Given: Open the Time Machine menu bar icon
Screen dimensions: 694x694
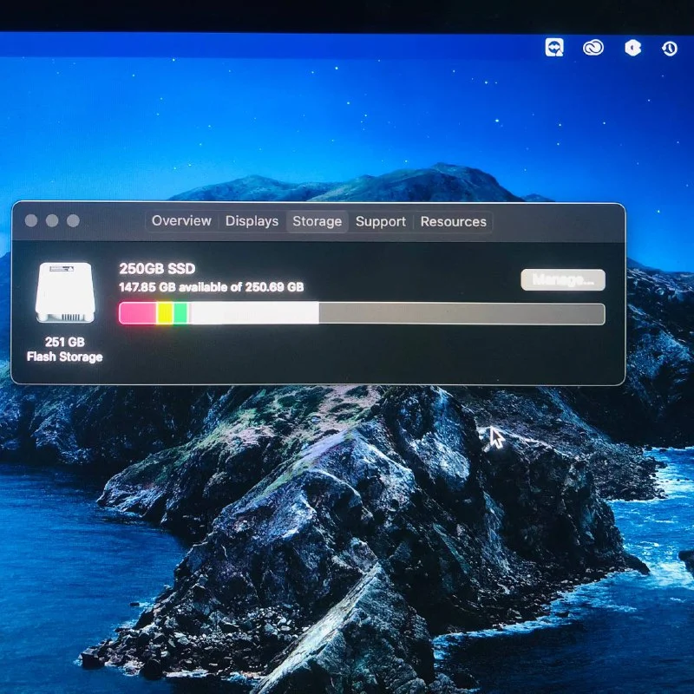Looking at the screenshot, I should point(670,49).
